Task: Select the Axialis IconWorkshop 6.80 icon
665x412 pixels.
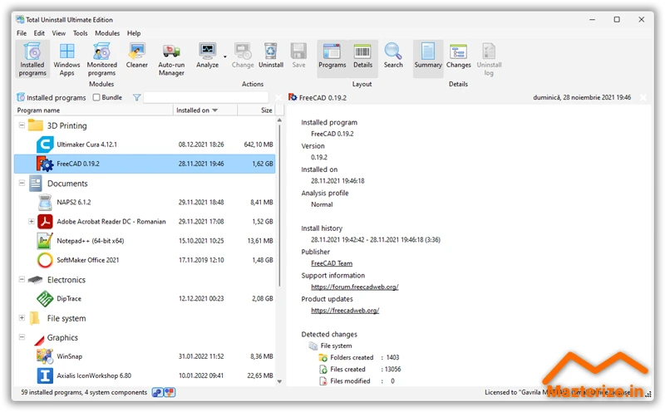Action: [45, 375]
